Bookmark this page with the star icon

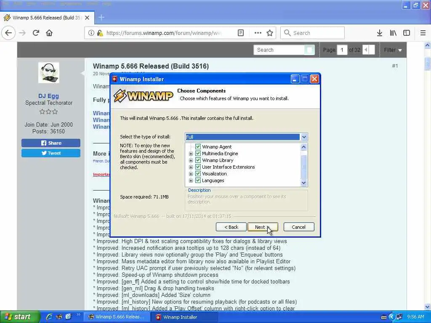coord(270,33)
